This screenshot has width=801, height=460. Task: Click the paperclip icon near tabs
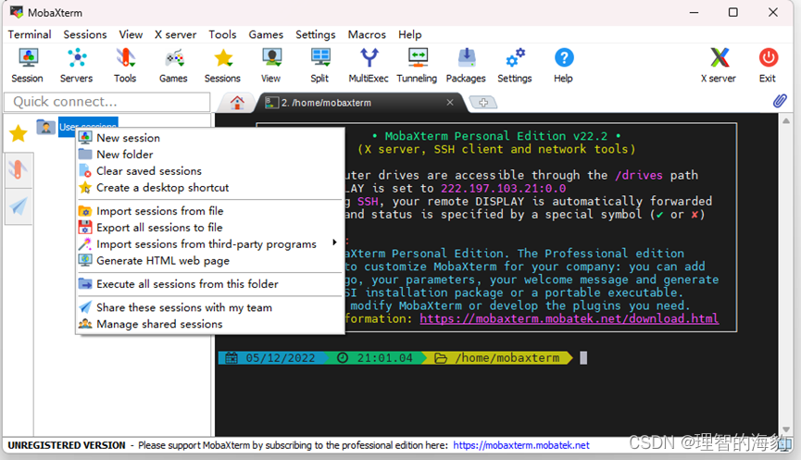click(780, 101)
